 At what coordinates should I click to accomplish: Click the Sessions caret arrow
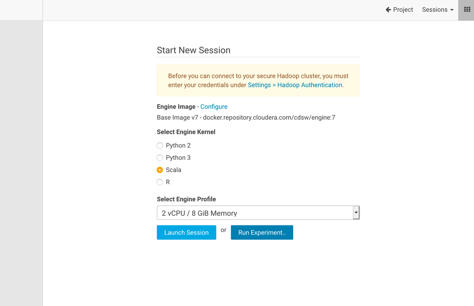pos(452,10)
